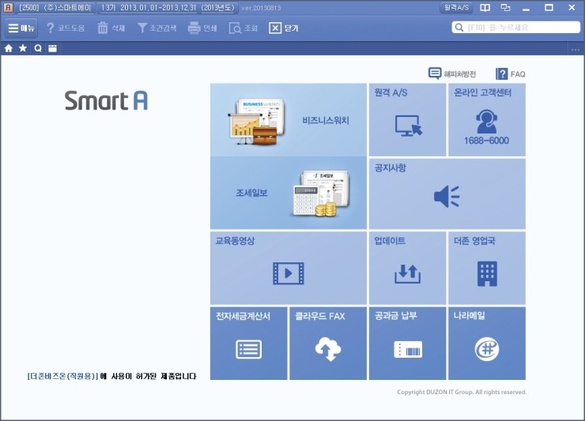Click the 코드도움 help button

tap(66, 28)
